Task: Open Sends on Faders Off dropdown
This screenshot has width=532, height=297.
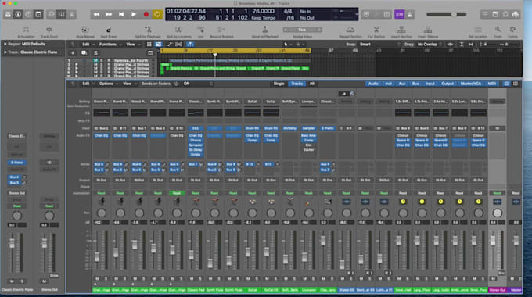Action: point(198,84)
